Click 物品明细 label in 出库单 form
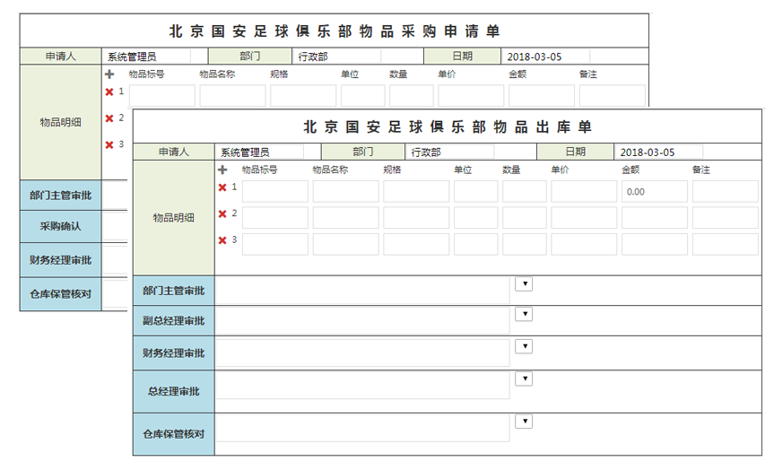This screenshot has height=470, width=774. pyautogui.click(x=173, y=218)
